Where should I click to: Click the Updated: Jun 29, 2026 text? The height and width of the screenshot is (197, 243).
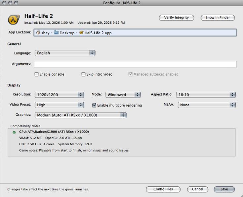pos(101,23)
